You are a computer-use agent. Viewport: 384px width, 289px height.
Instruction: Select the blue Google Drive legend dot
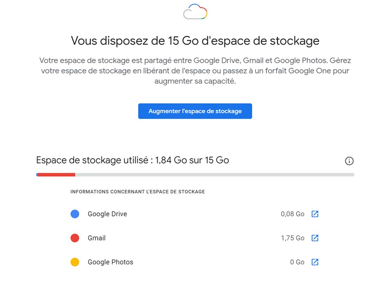(75, 214)
